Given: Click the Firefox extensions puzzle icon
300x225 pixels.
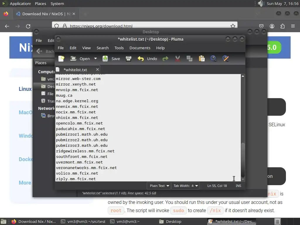Looking at the screenshot, I should pyautogui.click(x=283, y=26).
